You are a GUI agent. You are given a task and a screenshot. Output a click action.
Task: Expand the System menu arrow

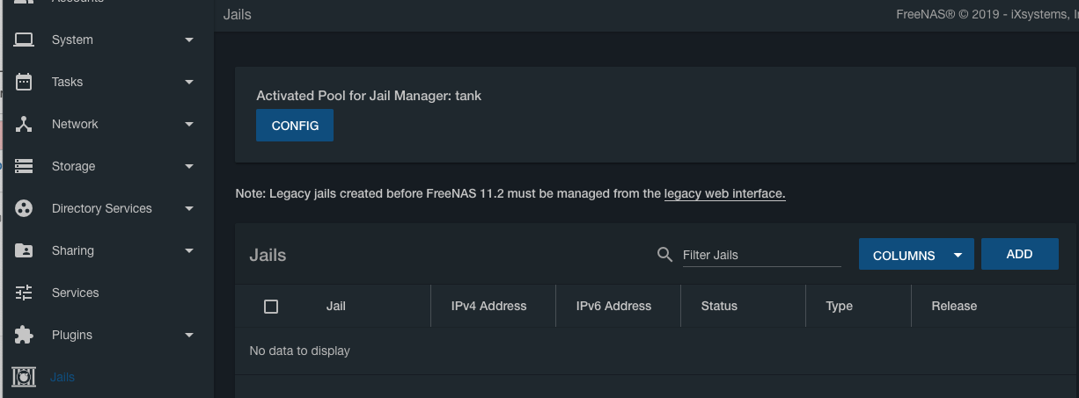pos(189,40)
